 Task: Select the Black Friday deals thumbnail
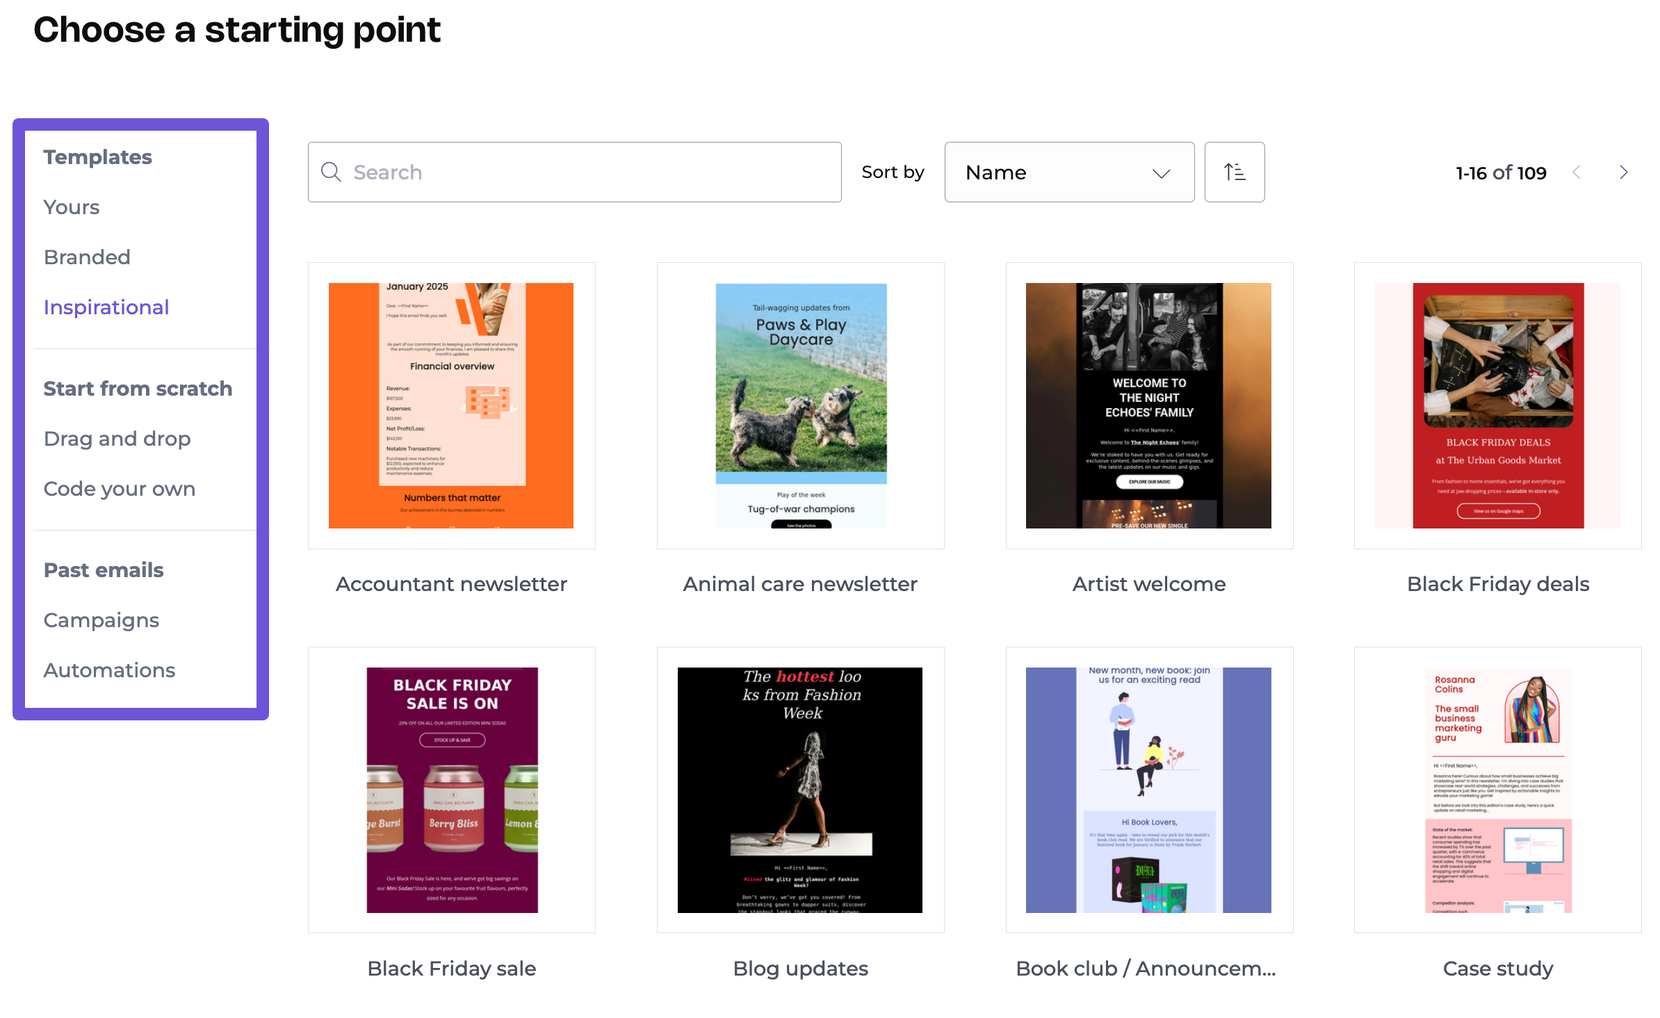1497,405
